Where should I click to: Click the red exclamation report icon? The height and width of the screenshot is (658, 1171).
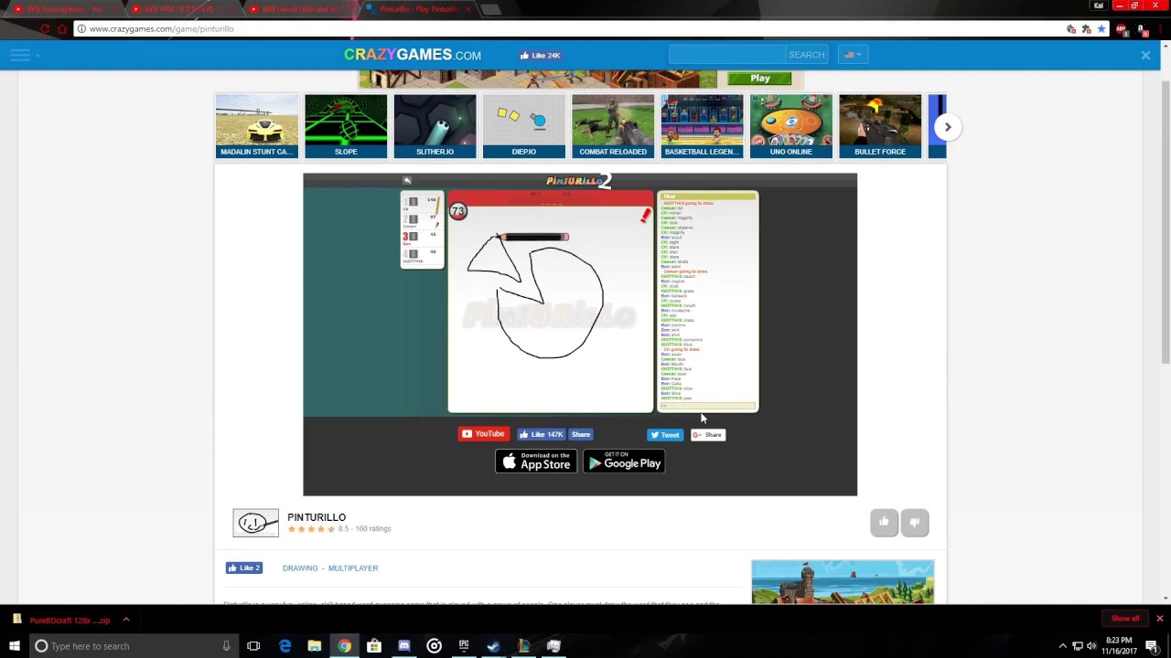tap(645, 216)
